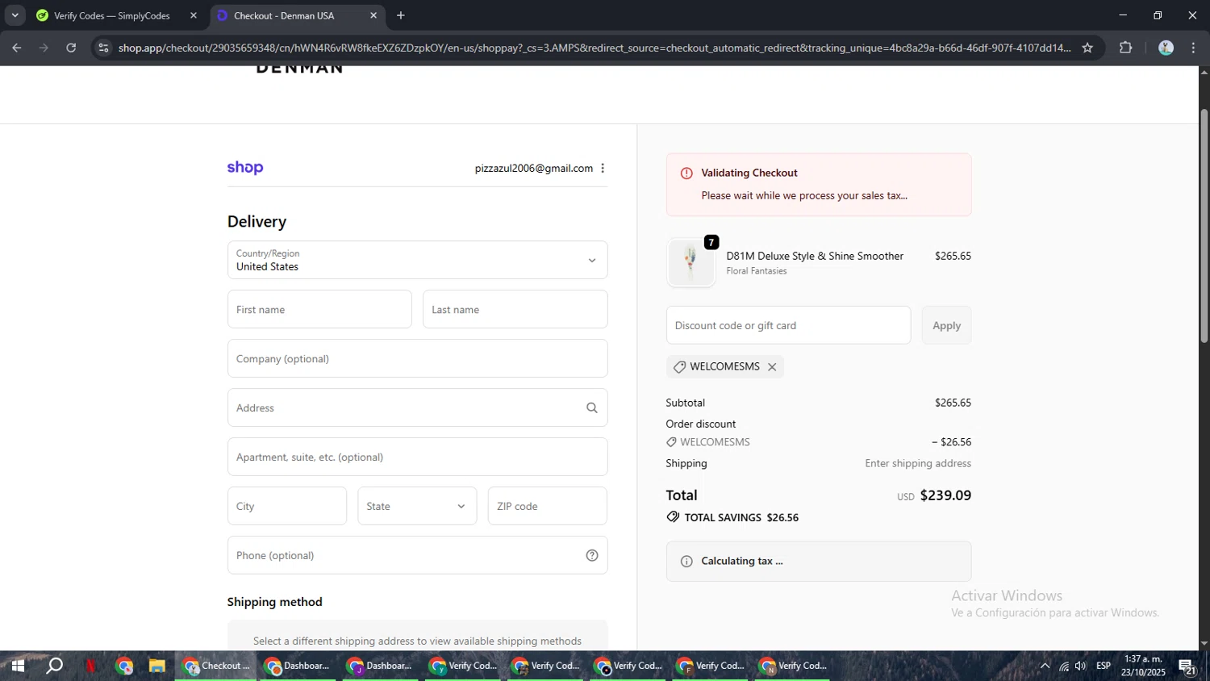The width and height of the screenshot is (1210, 681).
Task: Click the D81M Deluxe product thumbnail
Action: point(691,262)
